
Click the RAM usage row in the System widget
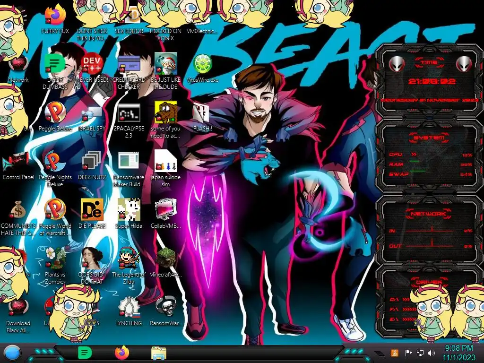pos(431,164)
